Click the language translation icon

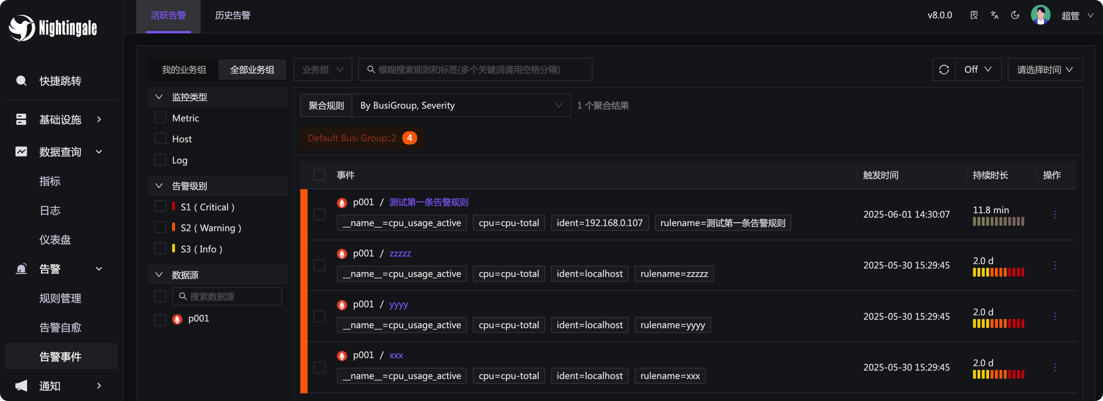point(994,15)
